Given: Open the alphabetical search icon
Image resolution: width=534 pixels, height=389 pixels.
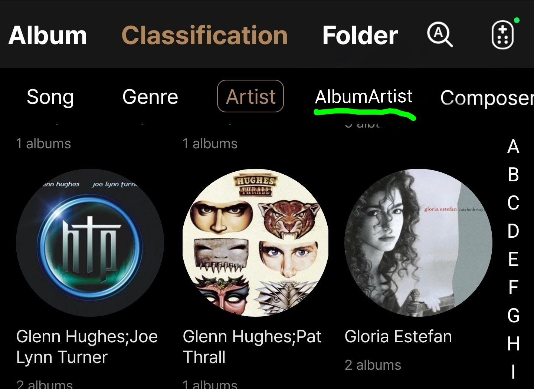Looking at the screenshot, I should 440,35.
